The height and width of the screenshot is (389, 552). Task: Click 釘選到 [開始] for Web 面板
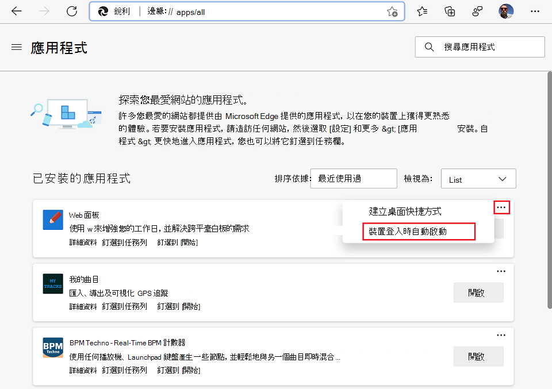click(178, 242)
